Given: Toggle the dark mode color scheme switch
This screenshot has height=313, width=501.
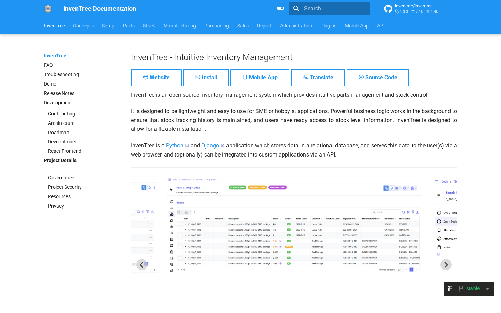Looking at the screenshot, I should point(280,8).
